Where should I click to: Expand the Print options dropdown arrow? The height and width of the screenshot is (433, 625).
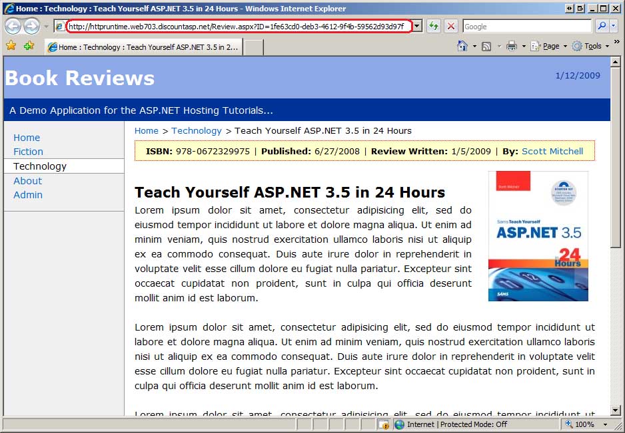coord(524,47)
